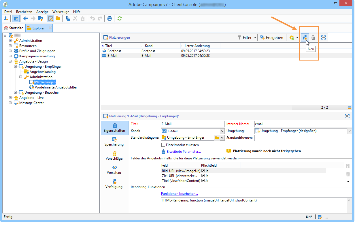Click the undo arrow icon
The image size is (359, 228).
[x=92, y=18]
